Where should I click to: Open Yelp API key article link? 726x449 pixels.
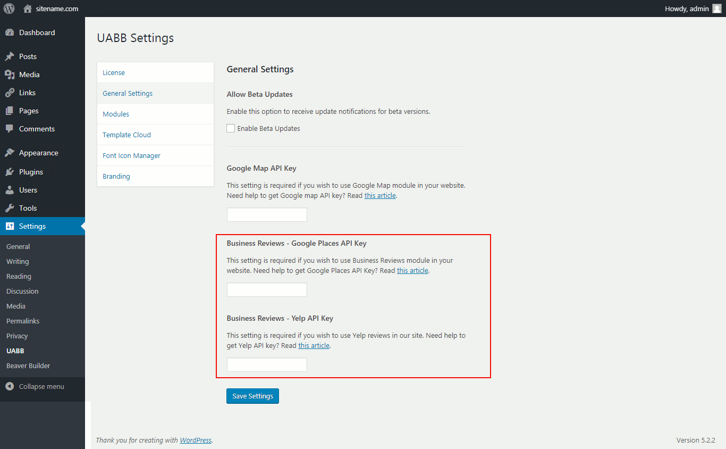(x=314, y=345)
